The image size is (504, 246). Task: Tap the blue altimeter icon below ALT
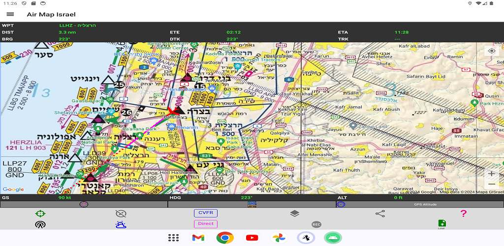pos(341,204)
